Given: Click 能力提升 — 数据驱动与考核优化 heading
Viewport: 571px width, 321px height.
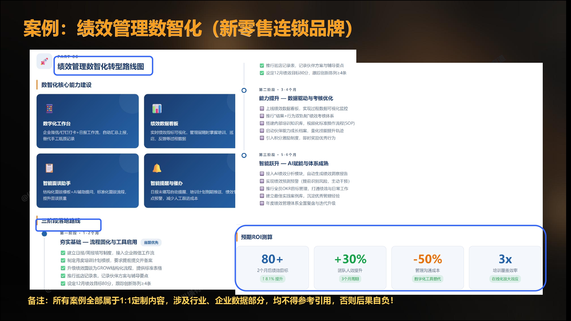Looking at the screenshot, I should (x=296, y=98).
